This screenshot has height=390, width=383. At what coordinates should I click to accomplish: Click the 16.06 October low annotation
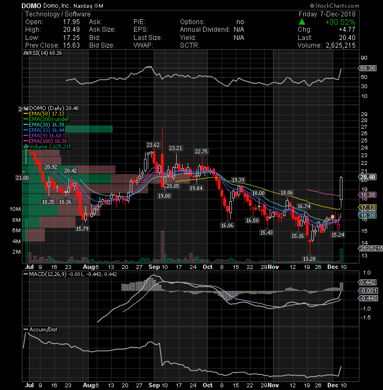pyautogui.click(x=227, y=225)
